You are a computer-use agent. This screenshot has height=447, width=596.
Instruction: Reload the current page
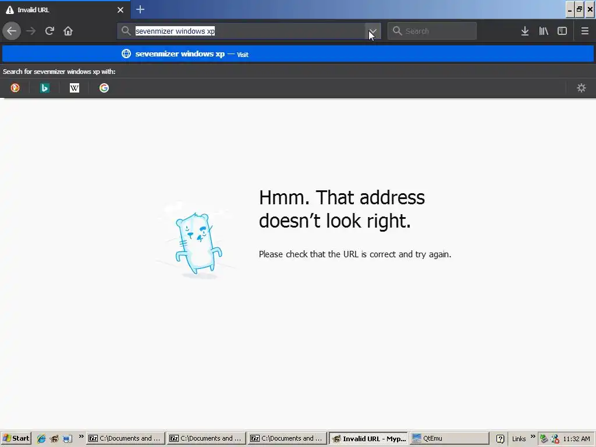click(49, 31)
